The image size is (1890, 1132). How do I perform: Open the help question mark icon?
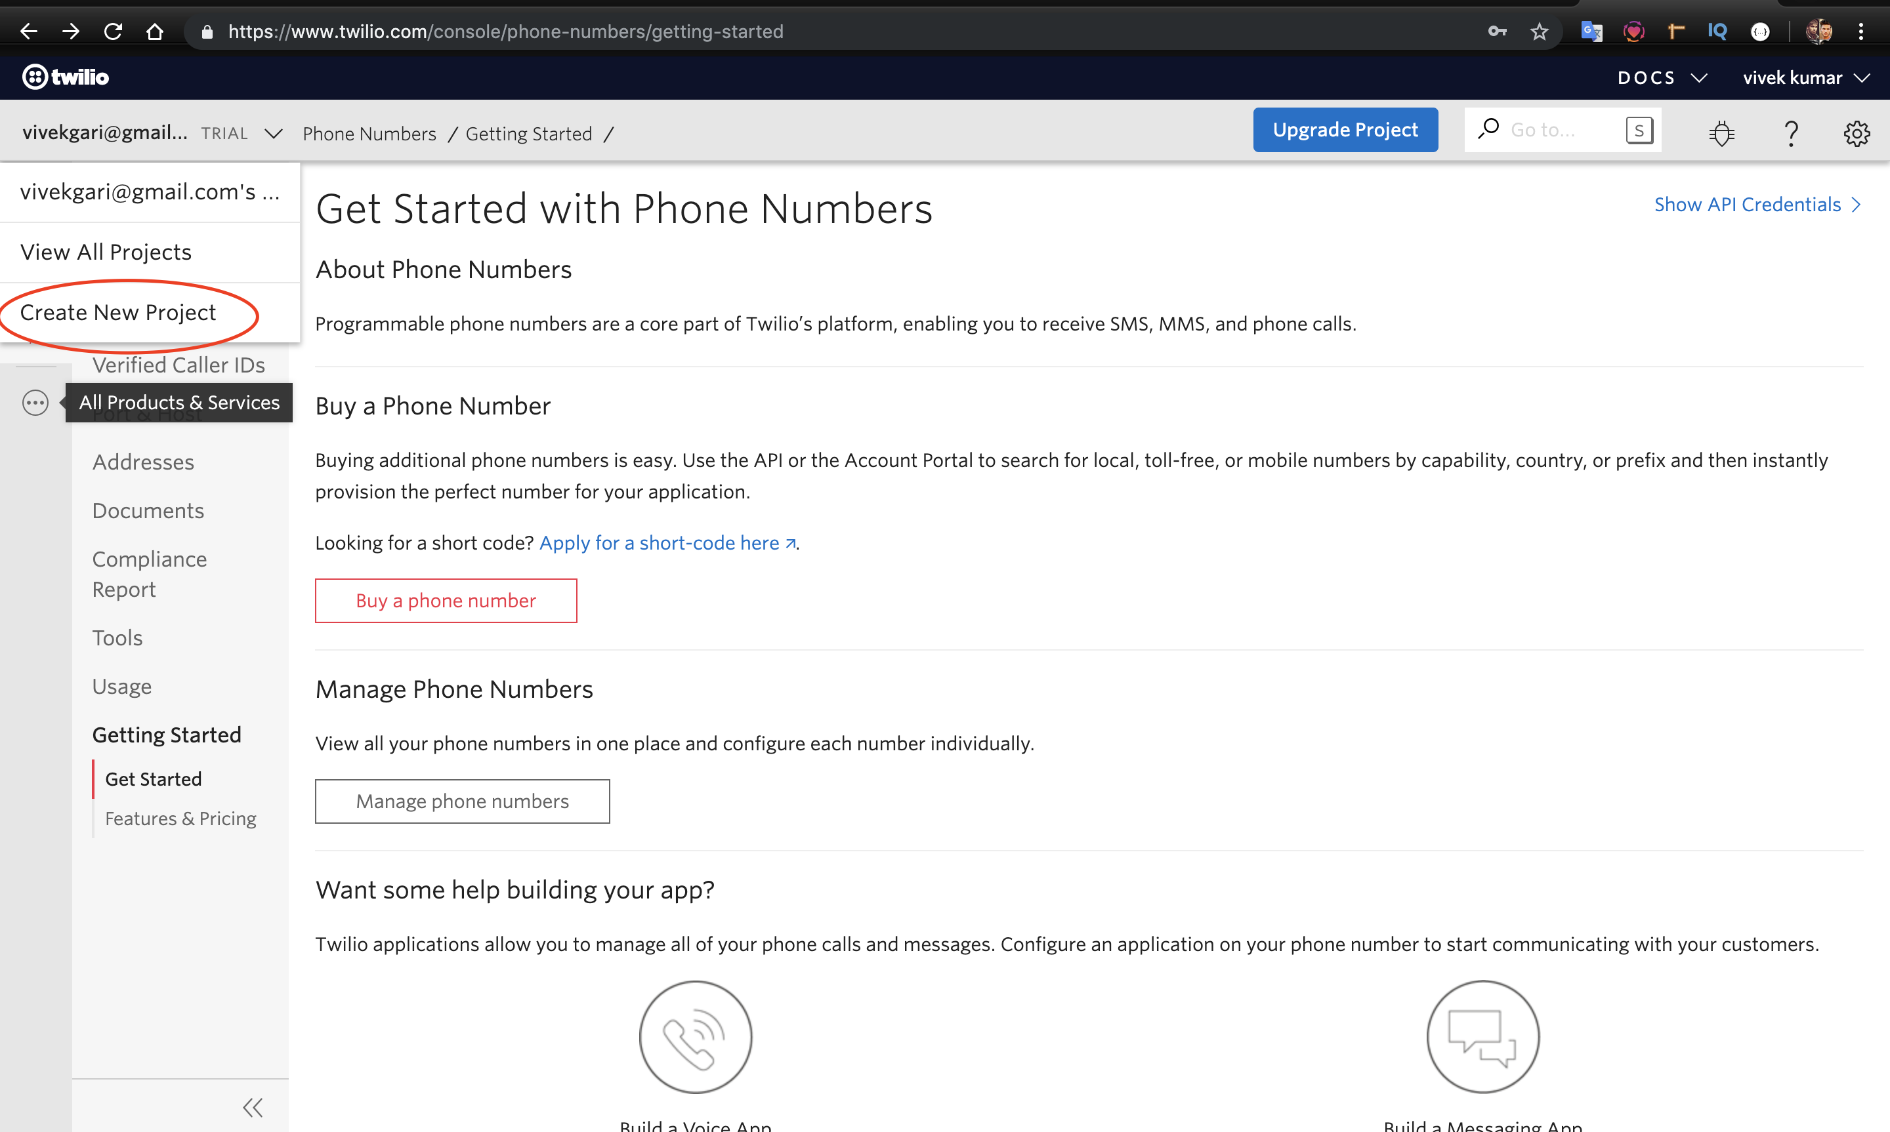[x=1791, y=134]
